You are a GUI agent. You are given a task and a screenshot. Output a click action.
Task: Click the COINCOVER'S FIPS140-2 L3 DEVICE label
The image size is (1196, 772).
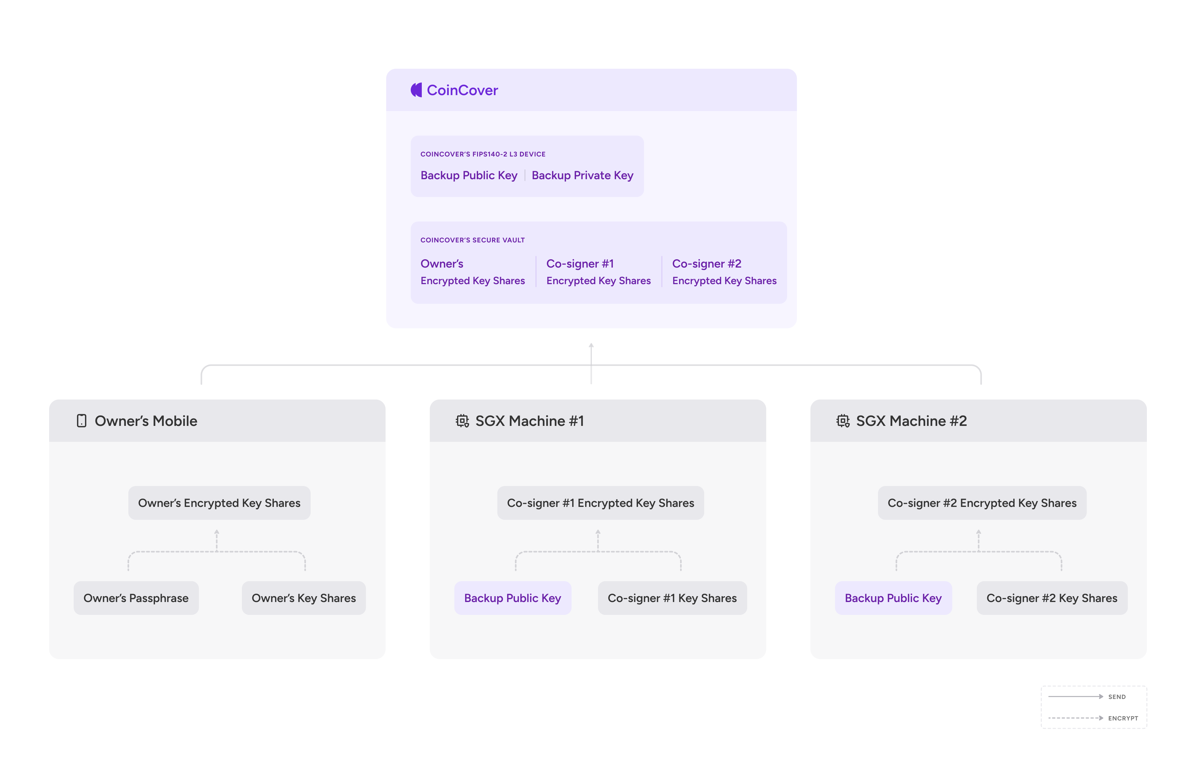[x=482, y=154]
